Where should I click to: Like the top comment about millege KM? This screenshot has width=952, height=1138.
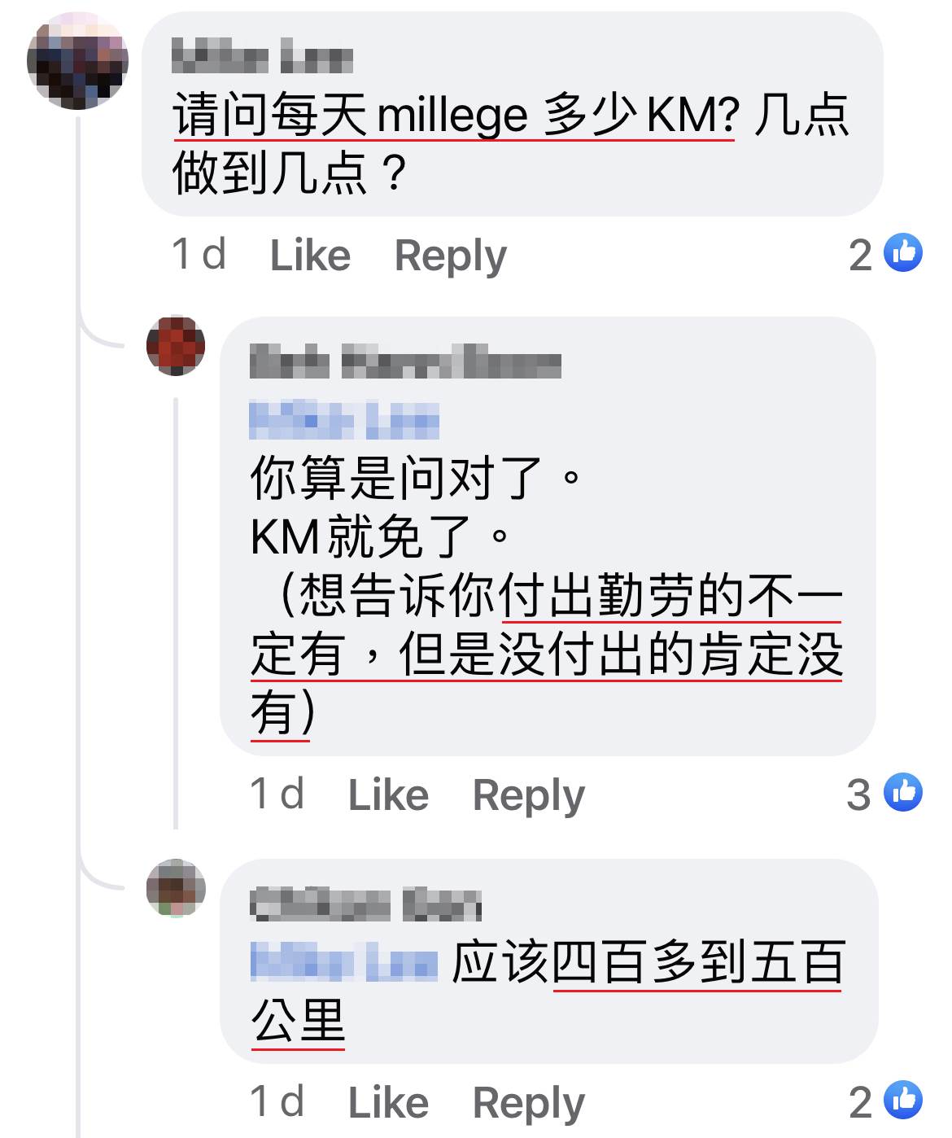(310, 256)
